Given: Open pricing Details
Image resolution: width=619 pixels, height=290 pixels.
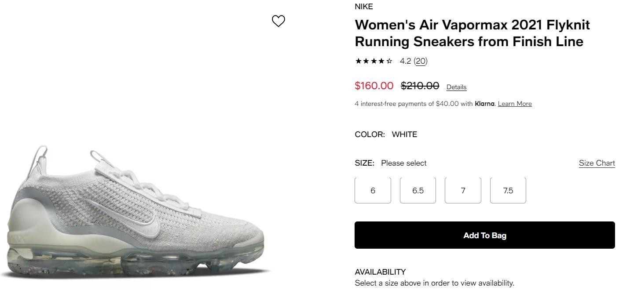Looking at the screenshot, I should tap(456, 87).
